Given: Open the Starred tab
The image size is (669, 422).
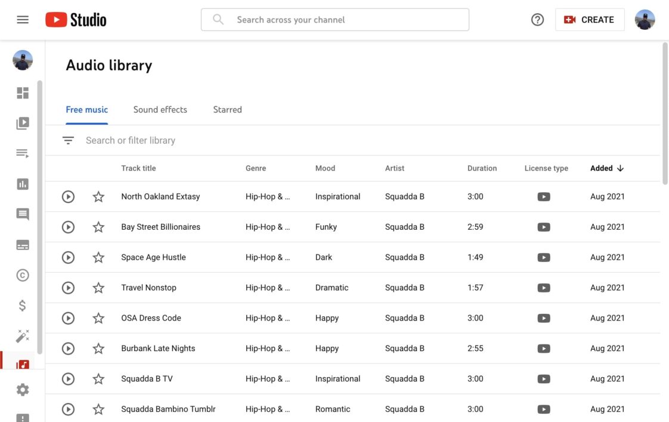Looking at the screenshot, I should tap(227, 109).
